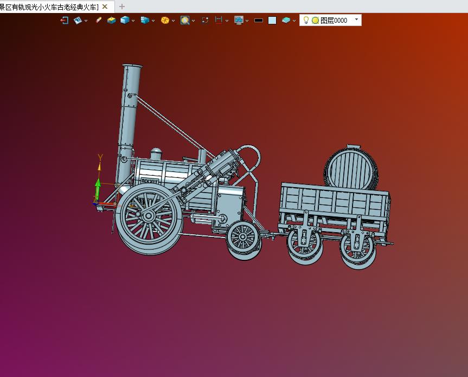This screenshot has height=377, width=468.
Task: Click the dimension measure icon
Action: [219, 20]
